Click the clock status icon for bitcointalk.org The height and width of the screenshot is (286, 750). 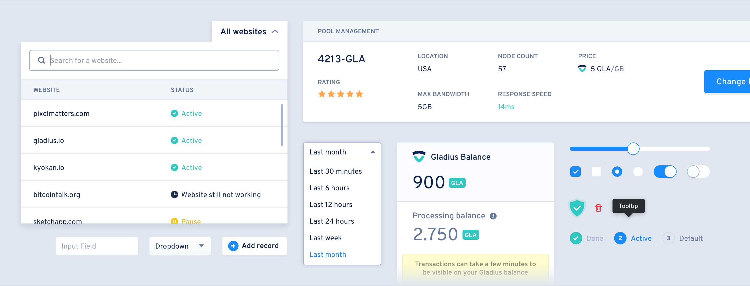point(174,194)
